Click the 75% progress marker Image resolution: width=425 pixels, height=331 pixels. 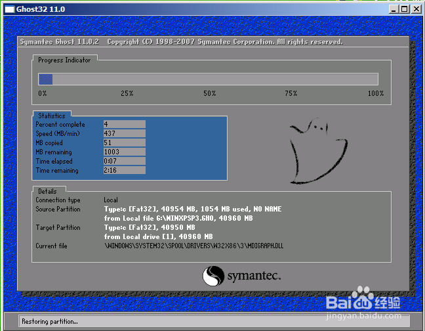(291, 94)
